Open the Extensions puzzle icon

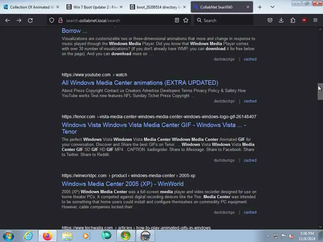[293, 20]
